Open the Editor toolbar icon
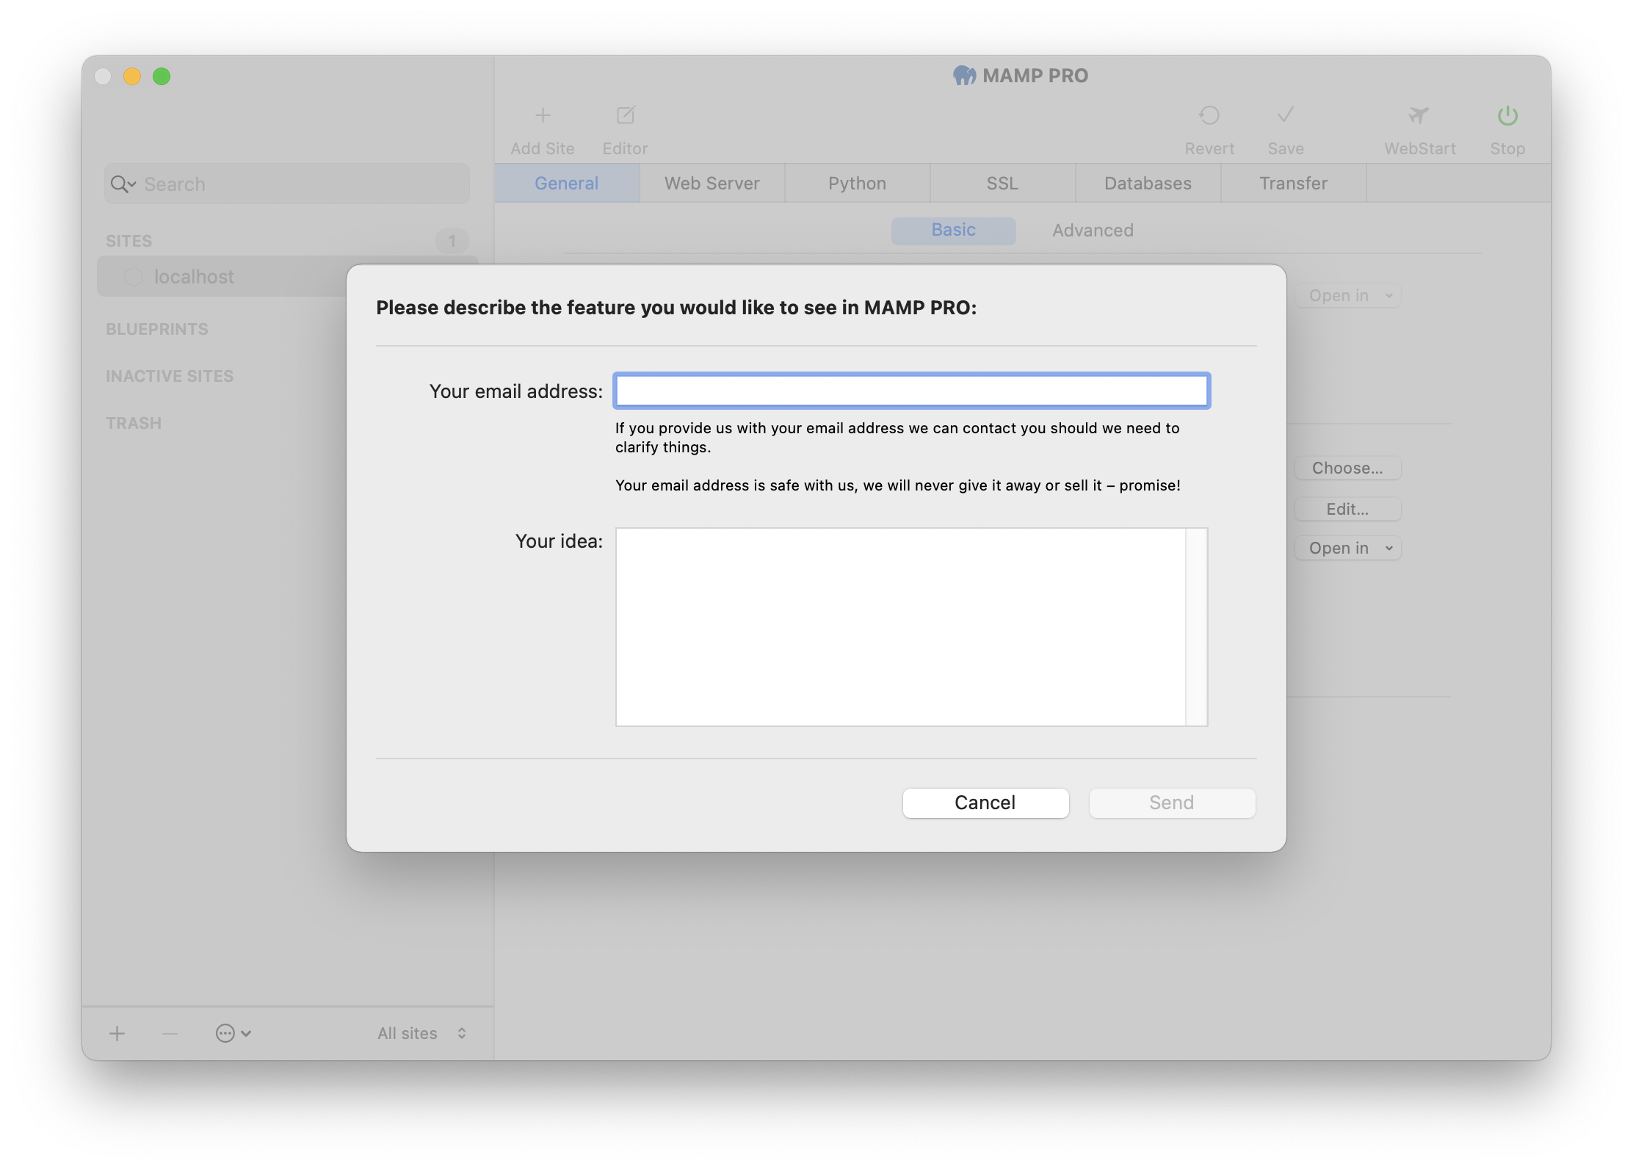 point(626,115)
